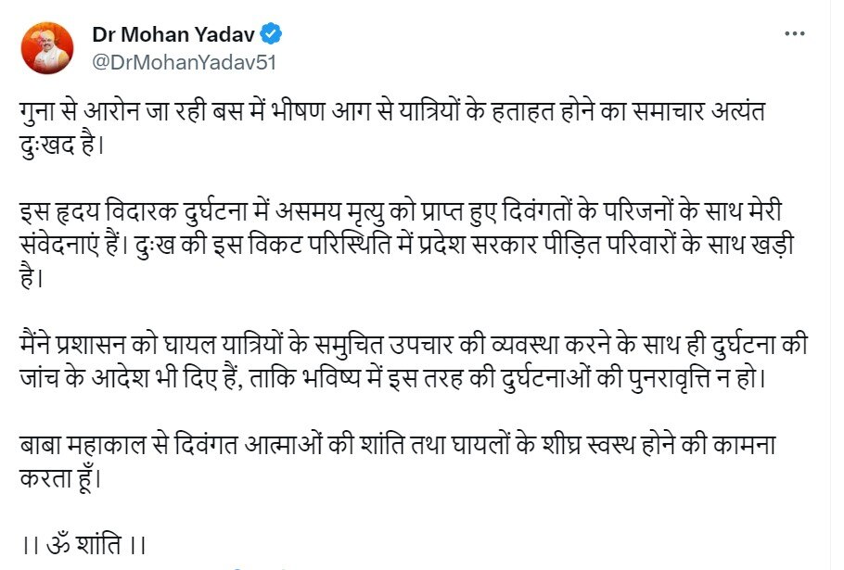Click the tweet line beginning "गुना से आरोन"
Screen dimensions: 844x570
click(x=390, y=111)
